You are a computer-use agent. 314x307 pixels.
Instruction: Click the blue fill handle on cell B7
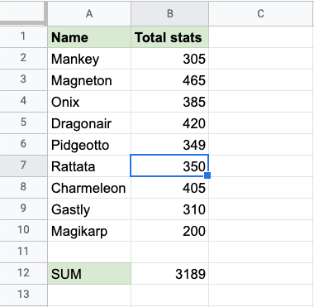click(207, 175)
